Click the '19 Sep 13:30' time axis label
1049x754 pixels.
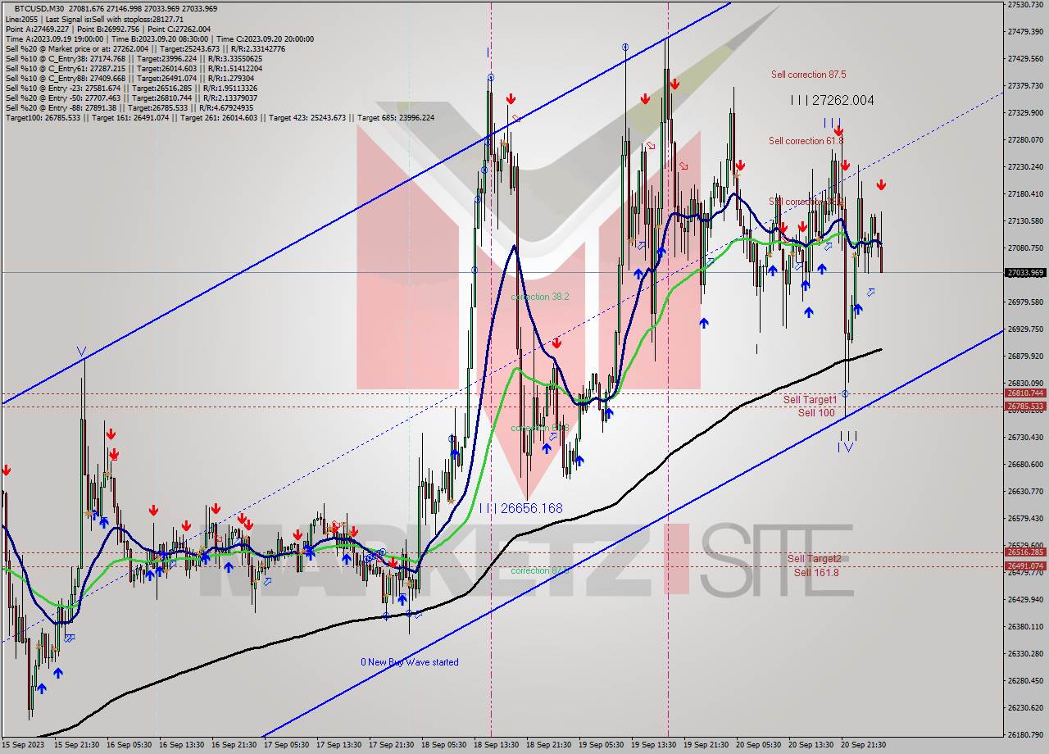(x=653, y=745)
